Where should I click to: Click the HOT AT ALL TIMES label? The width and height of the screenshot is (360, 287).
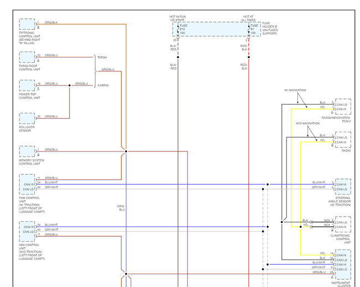[x=248, y=18]
